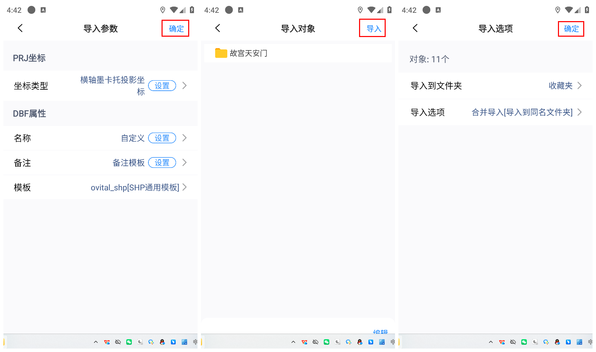Tap 备注模板 value in 备注 row
The width and height of the screenshot is (596, 352).
coord(129,162)
